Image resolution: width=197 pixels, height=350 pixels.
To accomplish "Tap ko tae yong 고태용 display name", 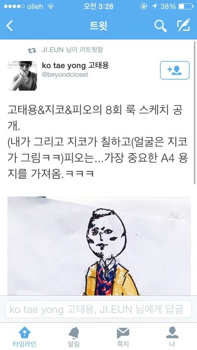I will 75,66.
